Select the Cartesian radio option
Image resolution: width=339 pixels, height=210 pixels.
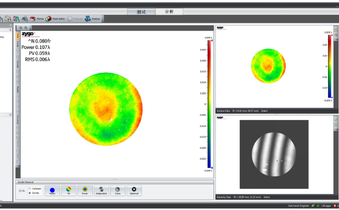click(31, 188)
